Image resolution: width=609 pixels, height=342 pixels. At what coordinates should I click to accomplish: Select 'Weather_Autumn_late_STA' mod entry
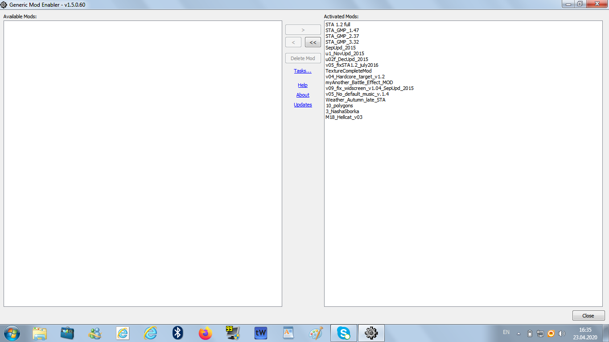(x=355, y=100)
